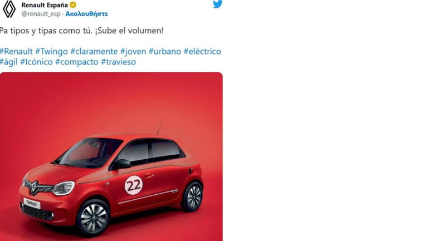The image size is (429, 241).
Task: Click the tweet text Sube el volumen
Action: [129, 31]
